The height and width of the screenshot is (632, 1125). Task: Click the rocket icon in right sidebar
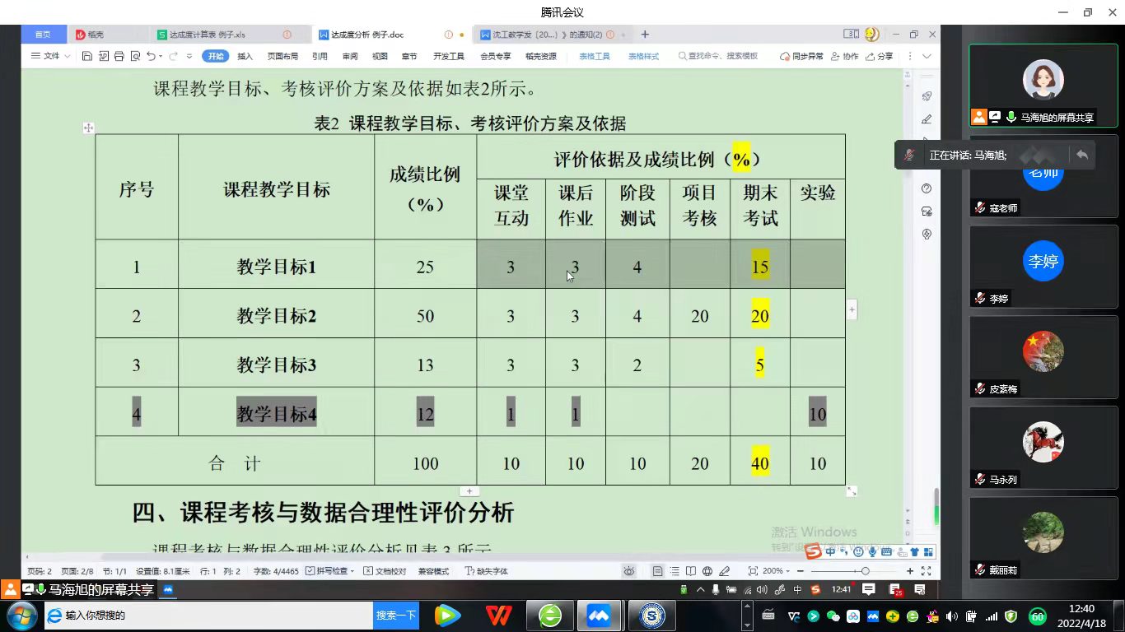927,96
